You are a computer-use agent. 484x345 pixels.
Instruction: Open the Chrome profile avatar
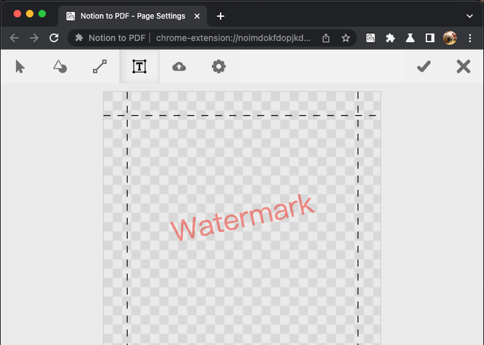pos(450,38)
